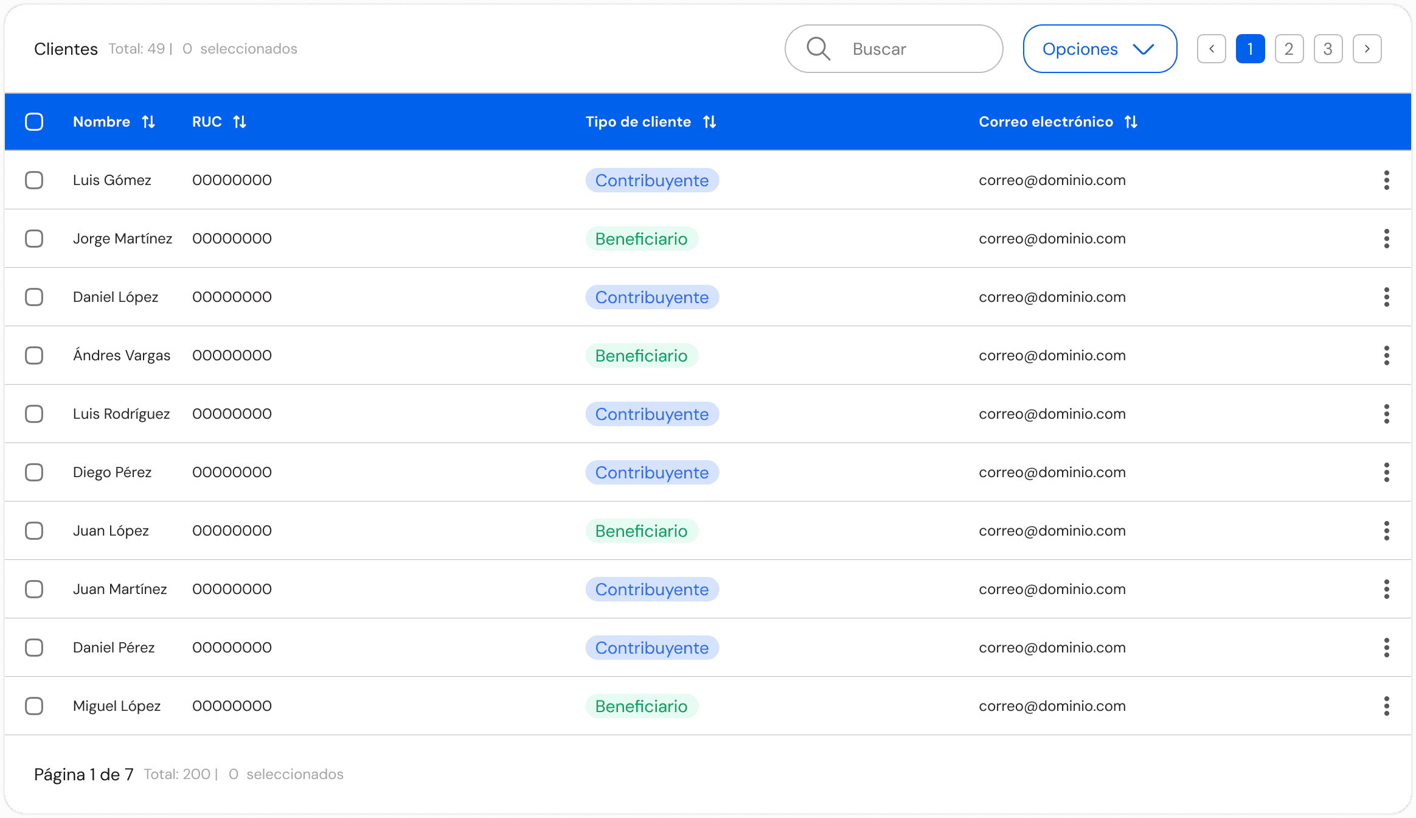Select Daniel López row checkbox

pos(34,297)
